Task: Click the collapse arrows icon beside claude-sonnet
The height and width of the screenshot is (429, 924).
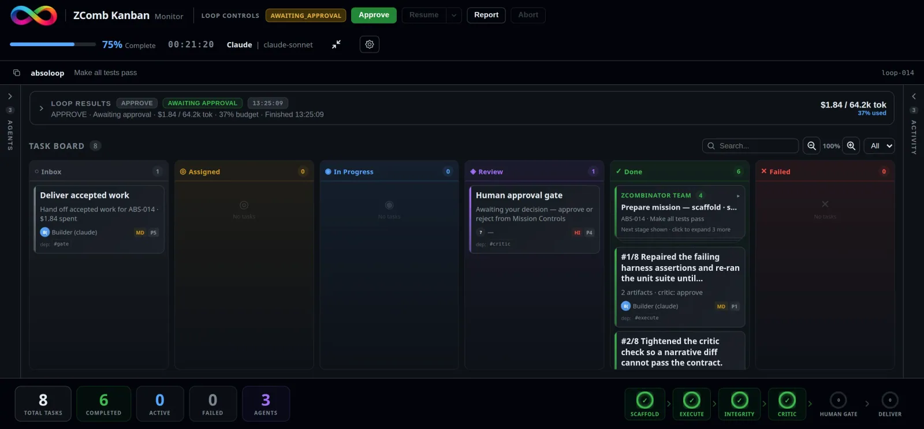Action: pos(336,44)
